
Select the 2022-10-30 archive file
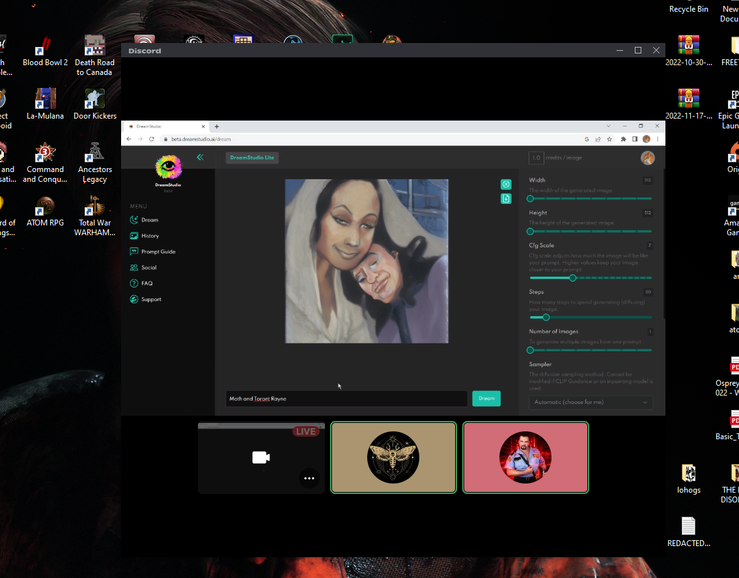[x=689, y=51]
